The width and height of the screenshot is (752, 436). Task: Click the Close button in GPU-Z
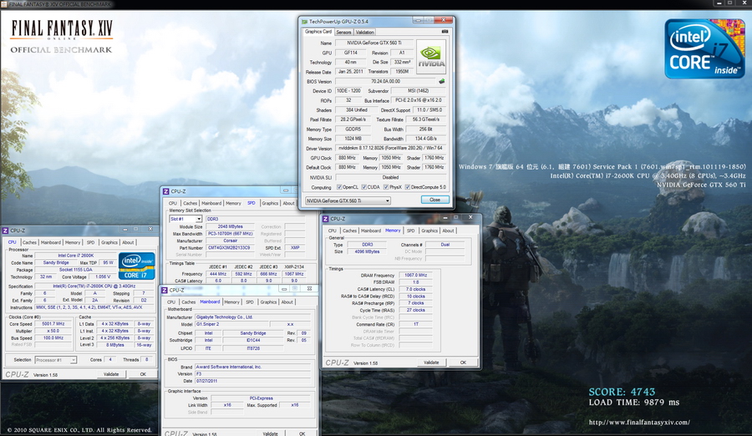click(x=435, y=200)
